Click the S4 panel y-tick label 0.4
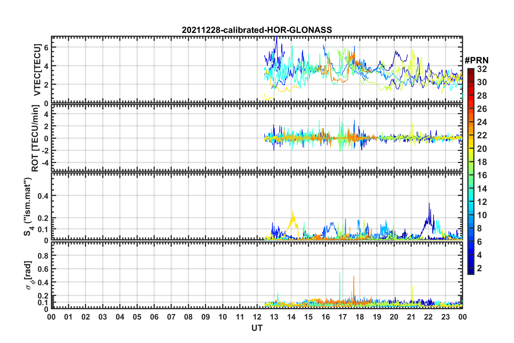The height and width of the screenshot is (343, 514). coord(43,196)
